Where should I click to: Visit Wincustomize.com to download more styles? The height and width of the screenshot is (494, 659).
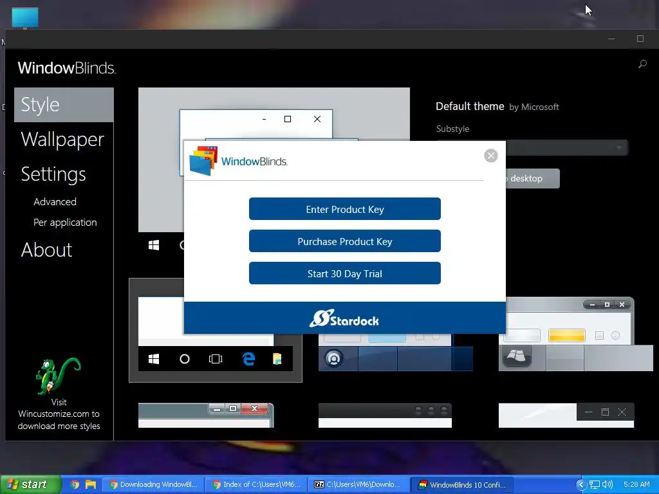pyautogui.click(x=59, y=414)
